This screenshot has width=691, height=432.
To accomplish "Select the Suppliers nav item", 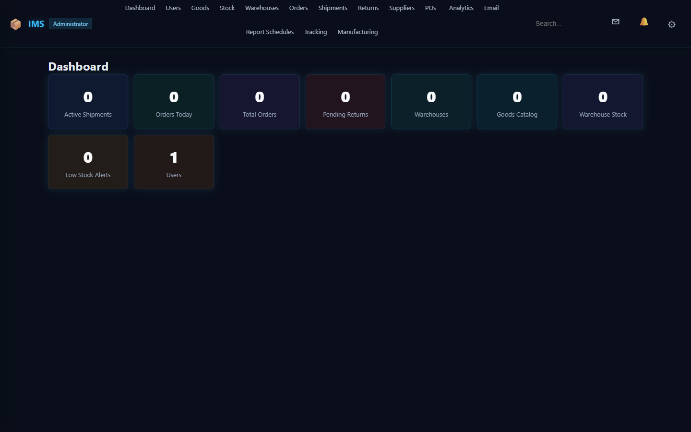I will (x=402, y=8).
